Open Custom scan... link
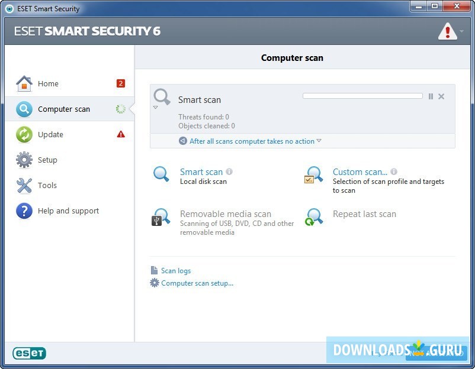This screenshot has width=475, height=369. [360, 172]
